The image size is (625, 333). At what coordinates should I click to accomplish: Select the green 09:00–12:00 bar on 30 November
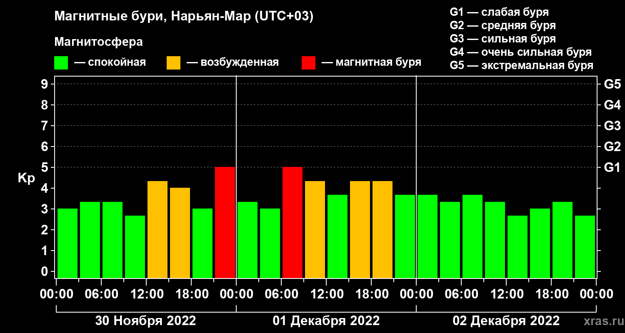tap(135, 247)
